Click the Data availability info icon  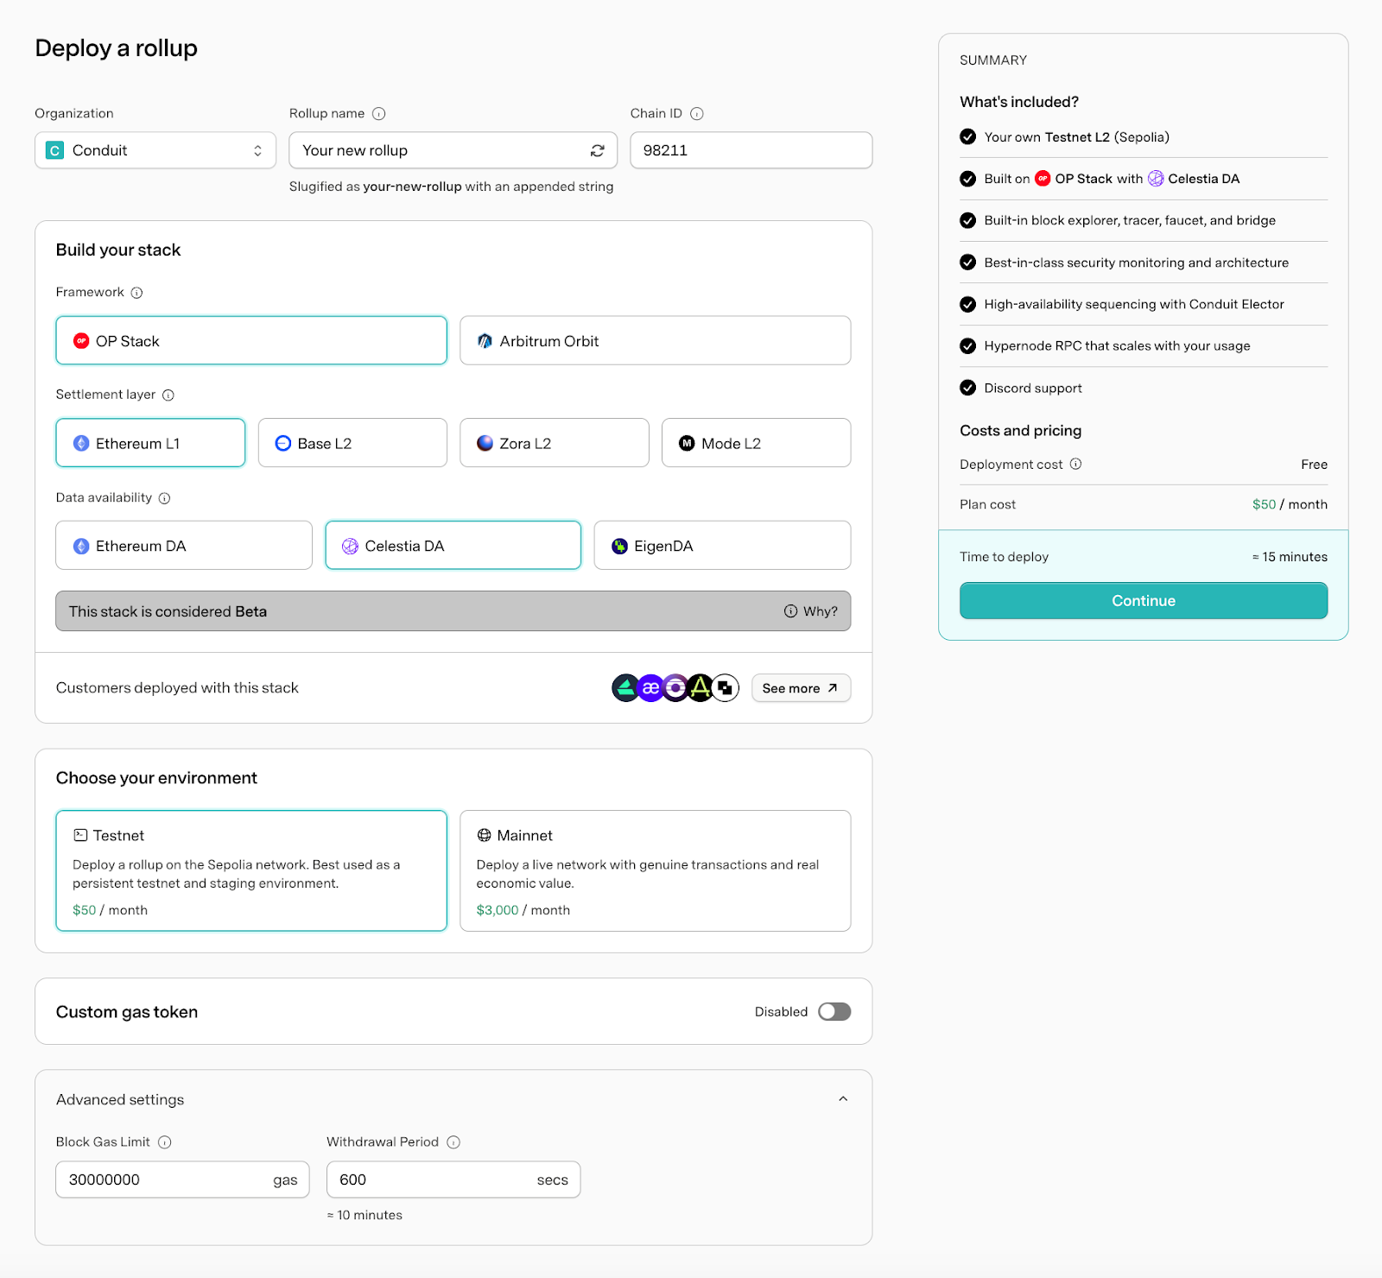point(164,498)
